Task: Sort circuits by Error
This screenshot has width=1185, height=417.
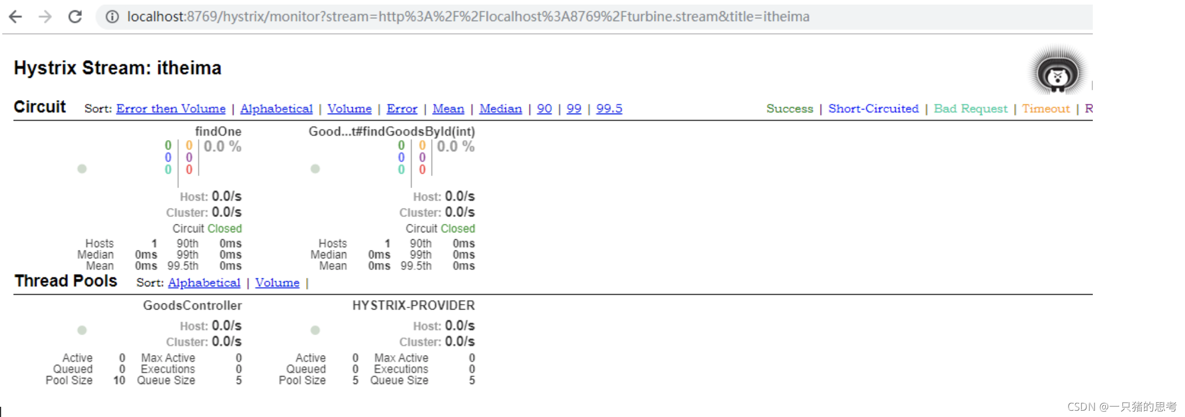Action: [x=402, y=109]
